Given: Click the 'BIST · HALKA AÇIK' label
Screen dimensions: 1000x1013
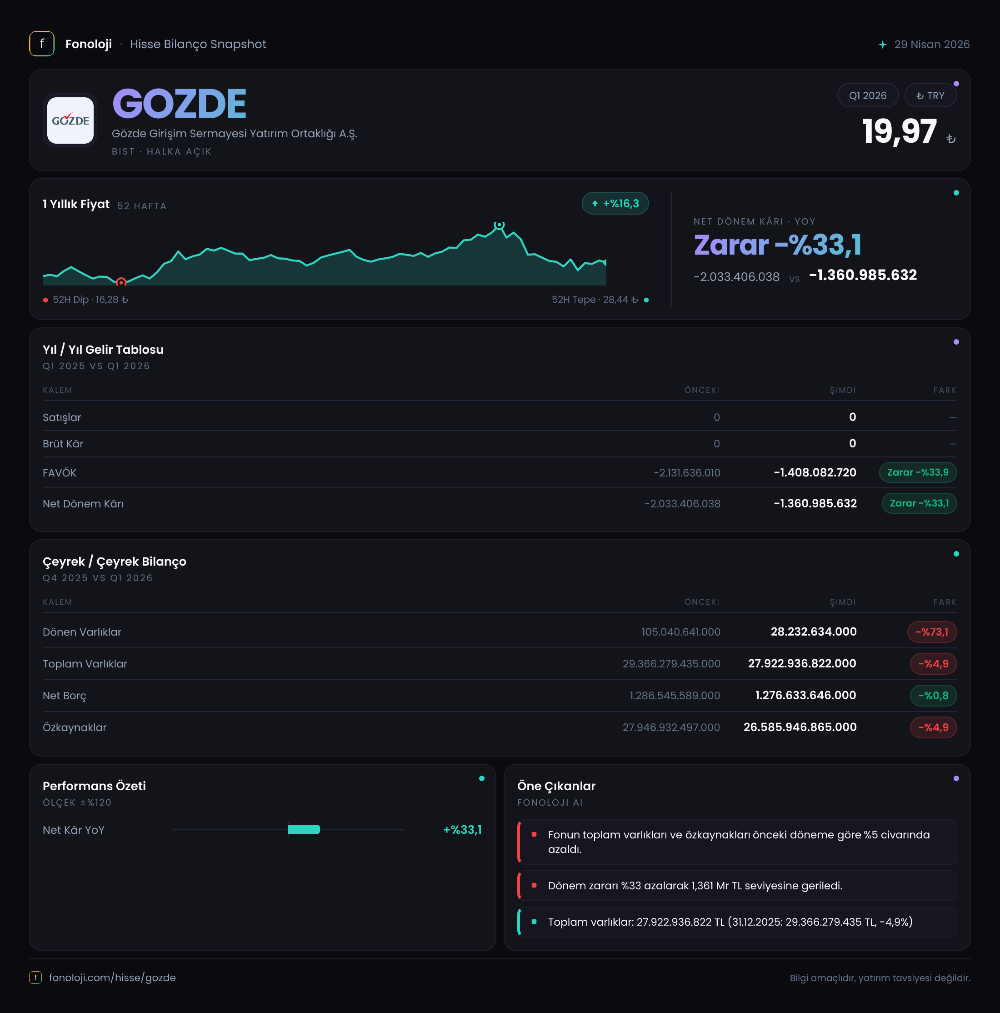Looking at the screenshot, I should [x=161, y=151].
